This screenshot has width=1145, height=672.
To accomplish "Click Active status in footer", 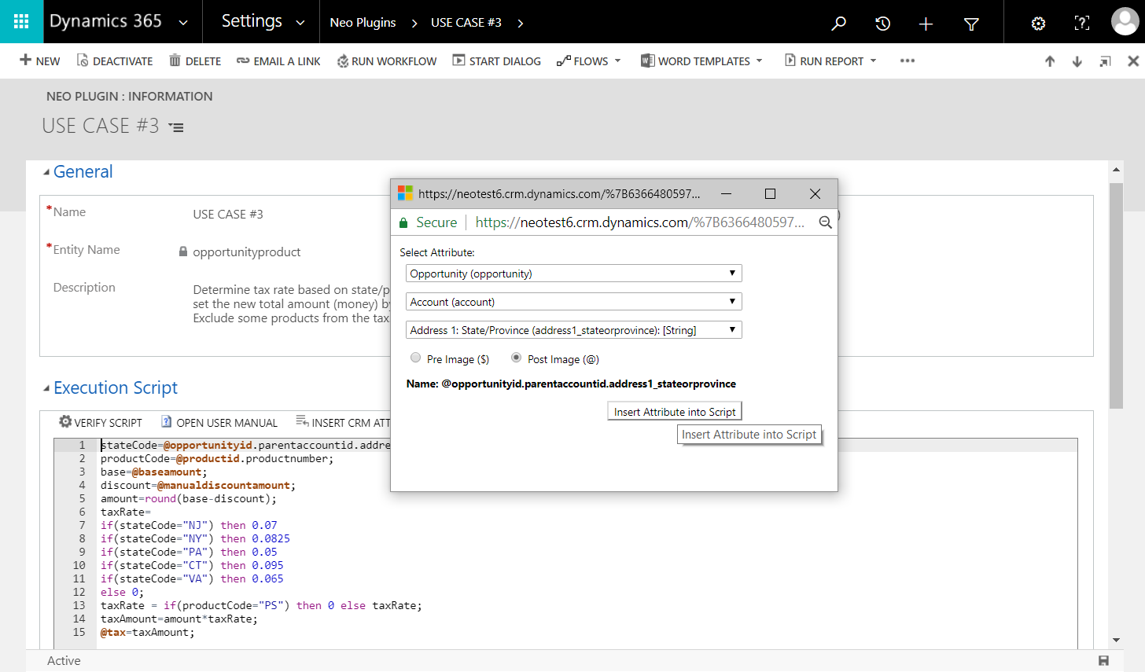I will pyautogui.click(x=64, y=661).
